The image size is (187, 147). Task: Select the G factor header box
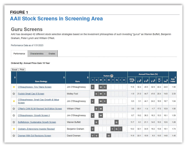tap(97, 80)
